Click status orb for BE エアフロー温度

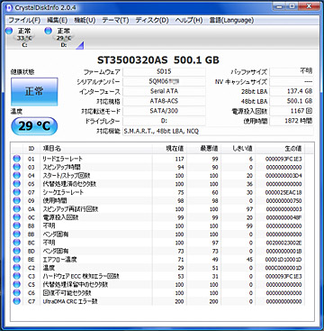tap(17, 259)
